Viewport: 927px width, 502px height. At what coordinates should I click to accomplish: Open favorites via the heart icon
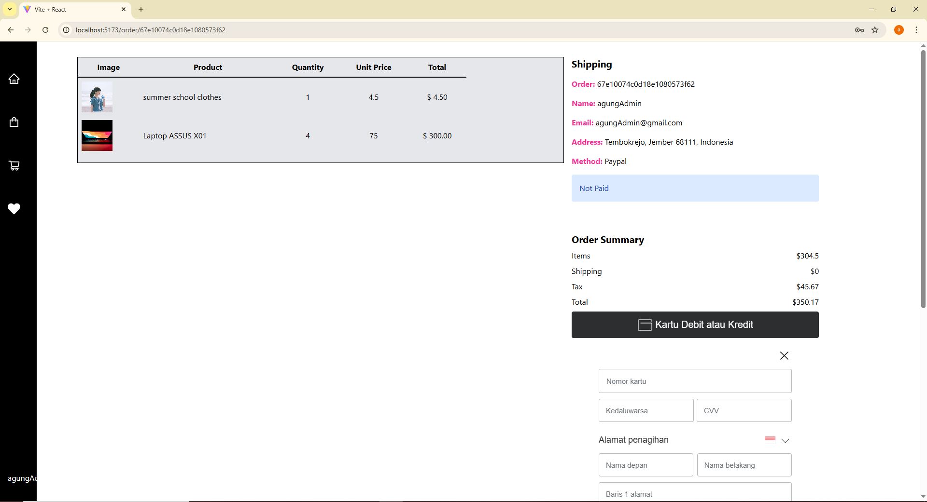click(14, 209)
